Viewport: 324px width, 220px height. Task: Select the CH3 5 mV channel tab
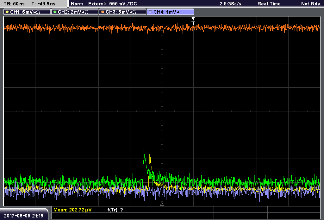coord(122,12)
